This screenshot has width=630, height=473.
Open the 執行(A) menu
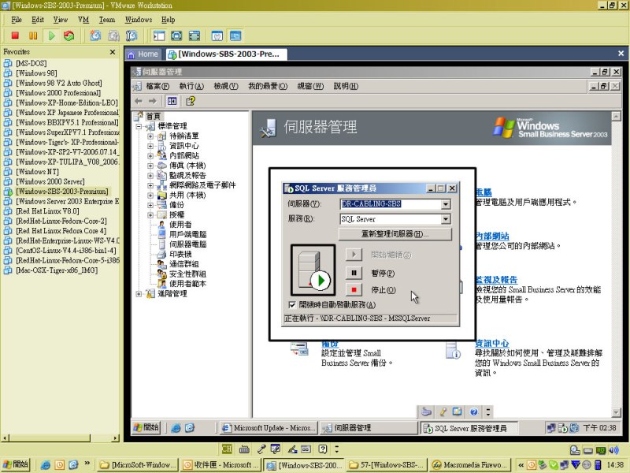[191, 86]
